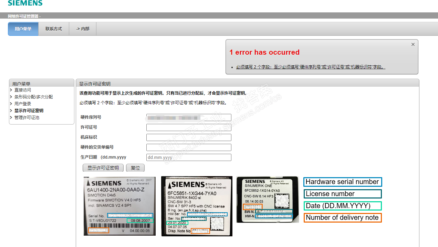Viewport: 438px width, 247px height.
Task: Expand the arrow beside 条形码分配/多次分配
Action: pyautogui.click(x=11, y=97)
